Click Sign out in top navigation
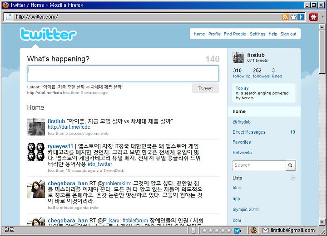This screenshot has height=236, width=327. [288, 34]
